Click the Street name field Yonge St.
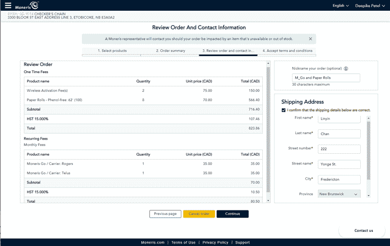Viewport: 390px width, 246px height. [x=339, y=164]
